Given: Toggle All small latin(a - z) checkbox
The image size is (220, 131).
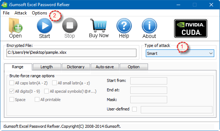Looking at the screenshot, I should [54, 83].
